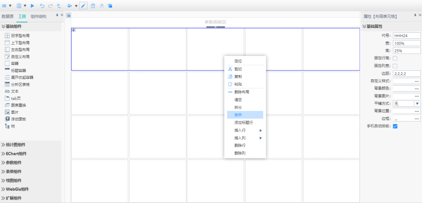Click the pencil edit mode icon
Viewport: 422px width, 203px height.
(83, 6)
